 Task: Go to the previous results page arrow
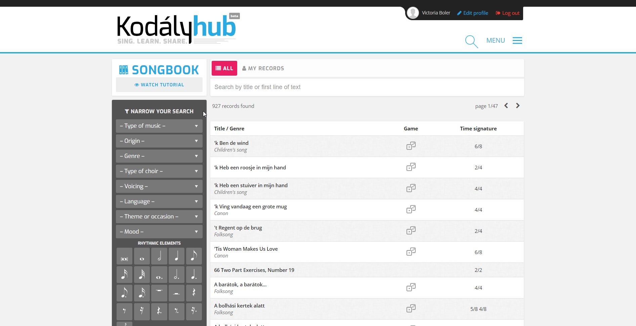point(506,106)
